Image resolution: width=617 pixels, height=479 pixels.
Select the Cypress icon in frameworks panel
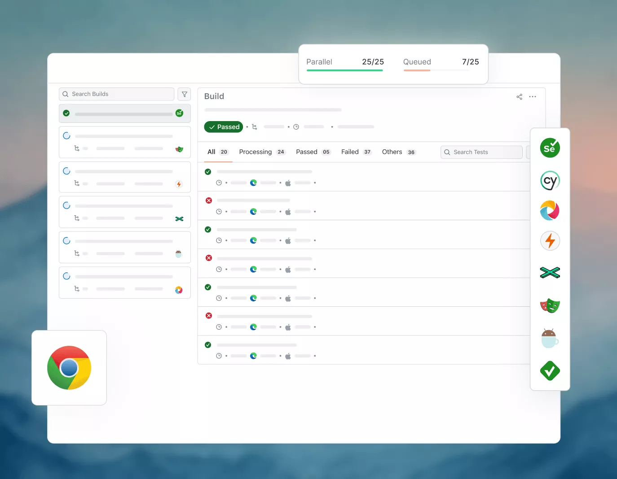550,181
